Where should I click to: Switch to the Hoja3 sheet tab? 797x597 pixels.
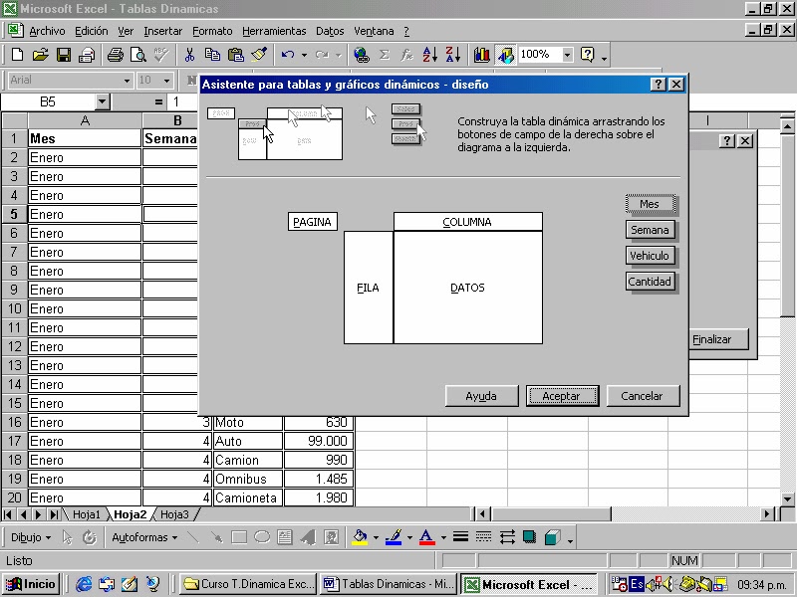(x=174, y=514)
